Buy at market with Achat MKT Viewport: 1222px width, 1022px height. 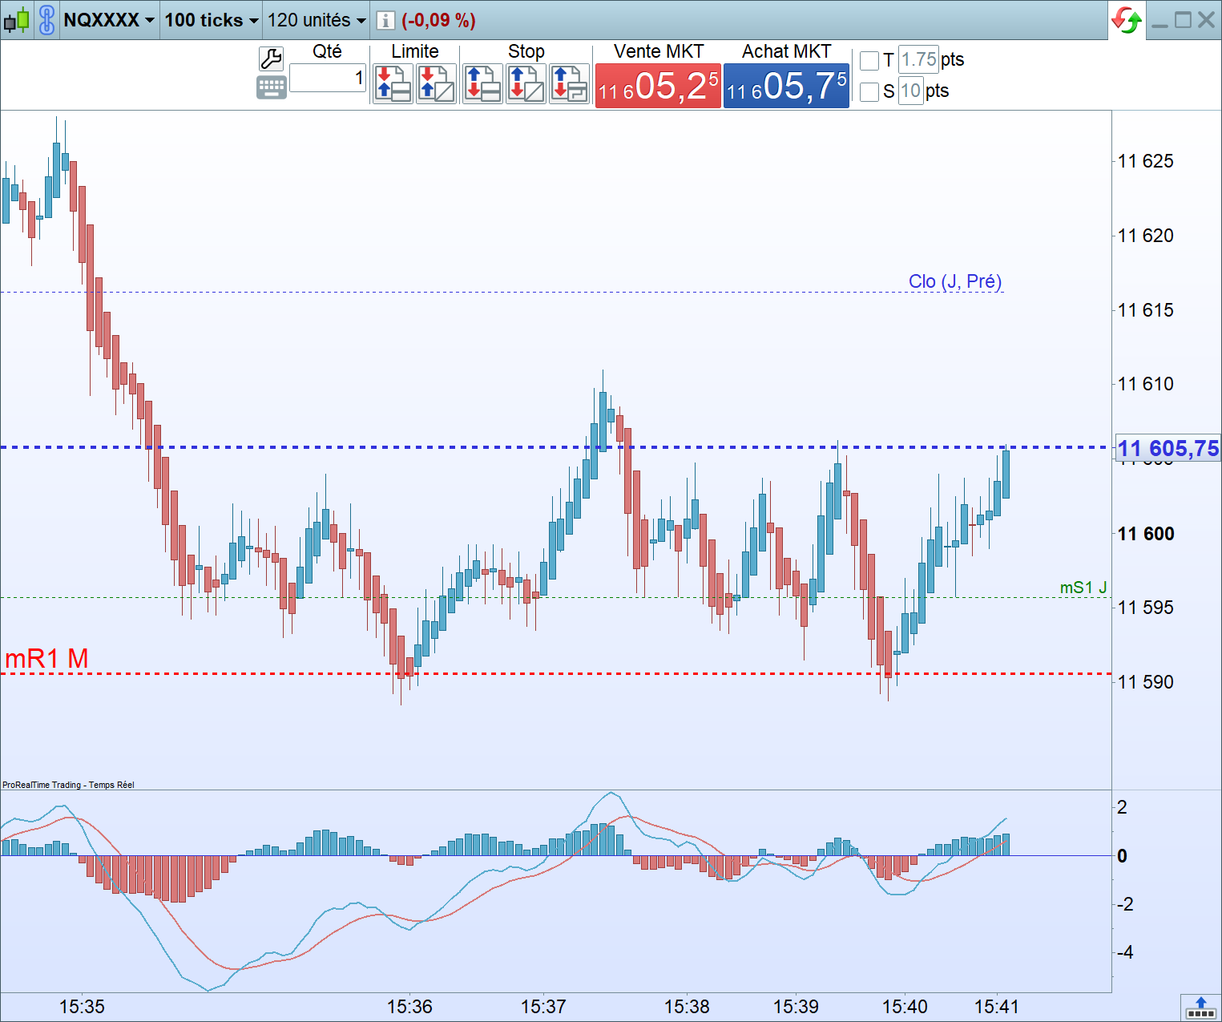click(x=786, y=86)
